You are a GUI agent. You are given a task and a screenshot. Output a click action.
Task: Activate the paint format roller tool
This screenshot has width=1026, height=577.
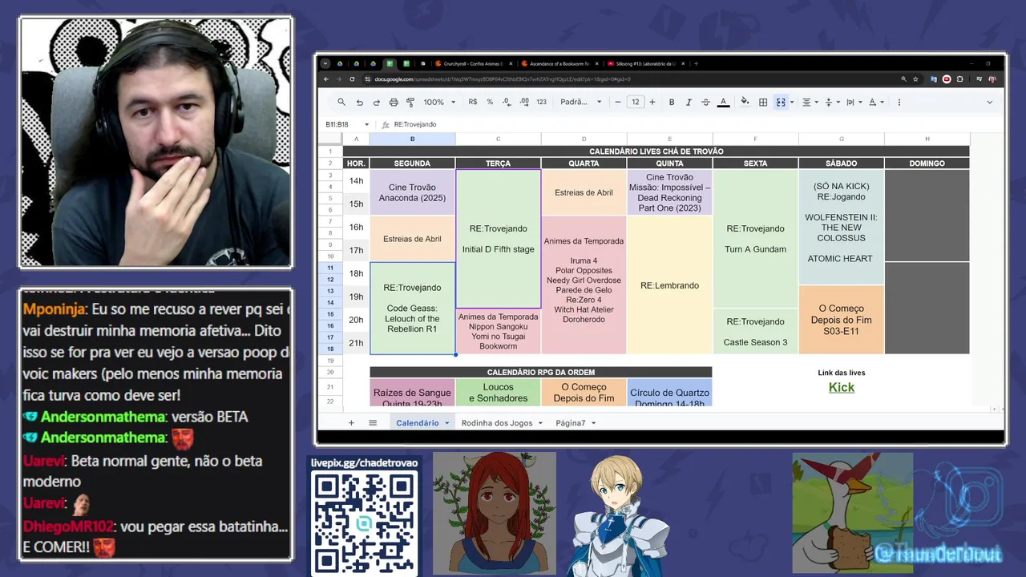[x=410, y=102]
